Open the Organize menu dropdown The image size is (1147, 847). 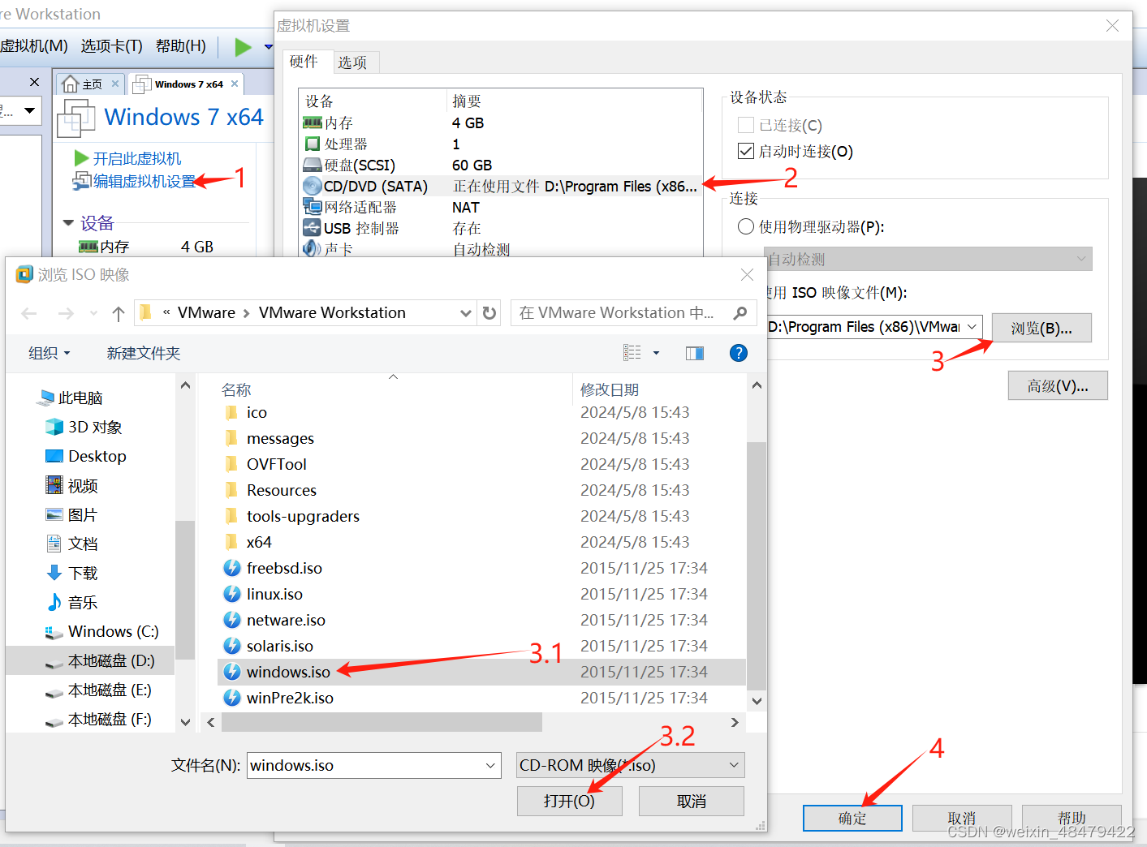click(x=50, y=353)
